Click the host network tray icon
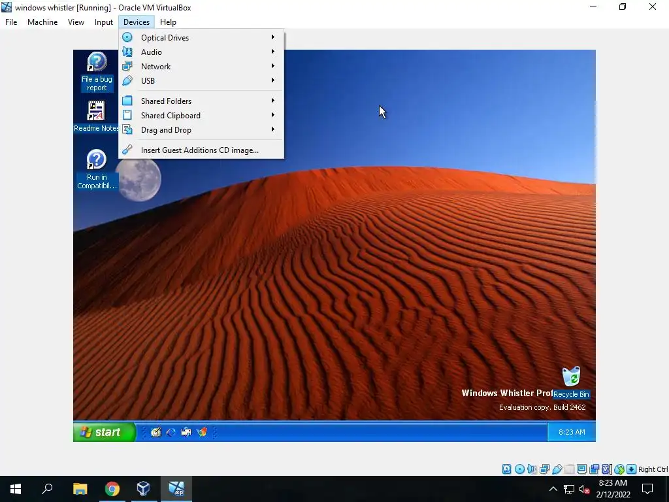Screen dimensions: 669x502 pos(569,489)
